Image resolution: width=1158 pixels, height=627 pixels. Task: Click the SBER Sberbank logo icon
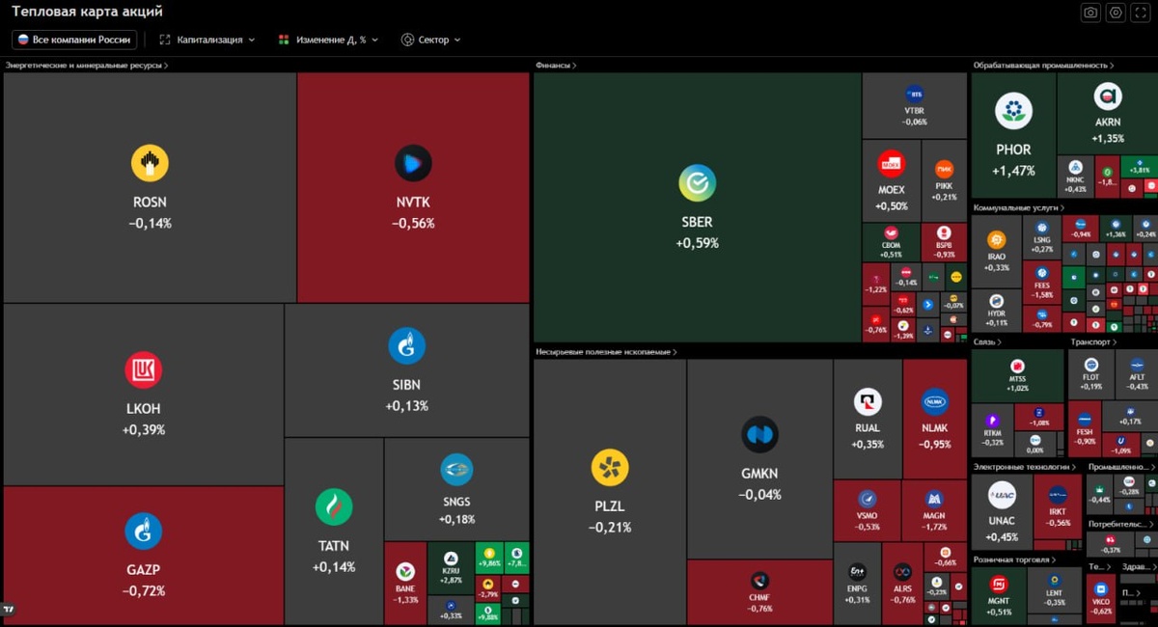pyautogui.click(x=697, y=182)
